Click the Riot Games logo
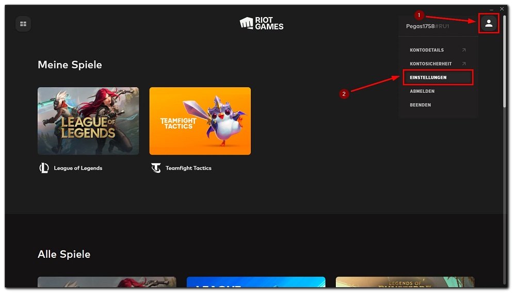Screen dimensions: 516x296 262,23
